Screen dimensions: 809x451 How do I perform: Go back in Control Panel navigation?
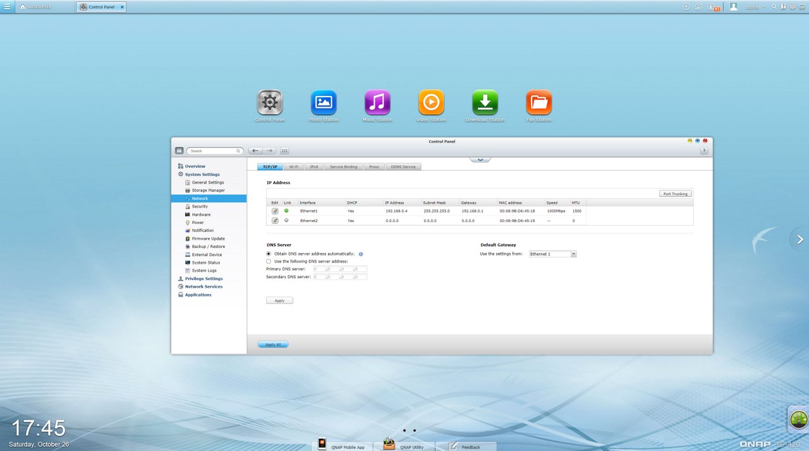click(x=255, y=151)
